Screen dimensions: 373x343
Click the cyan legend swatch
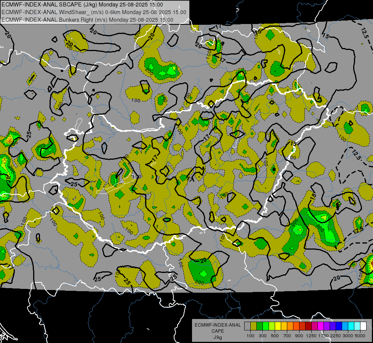pos(351,326)
